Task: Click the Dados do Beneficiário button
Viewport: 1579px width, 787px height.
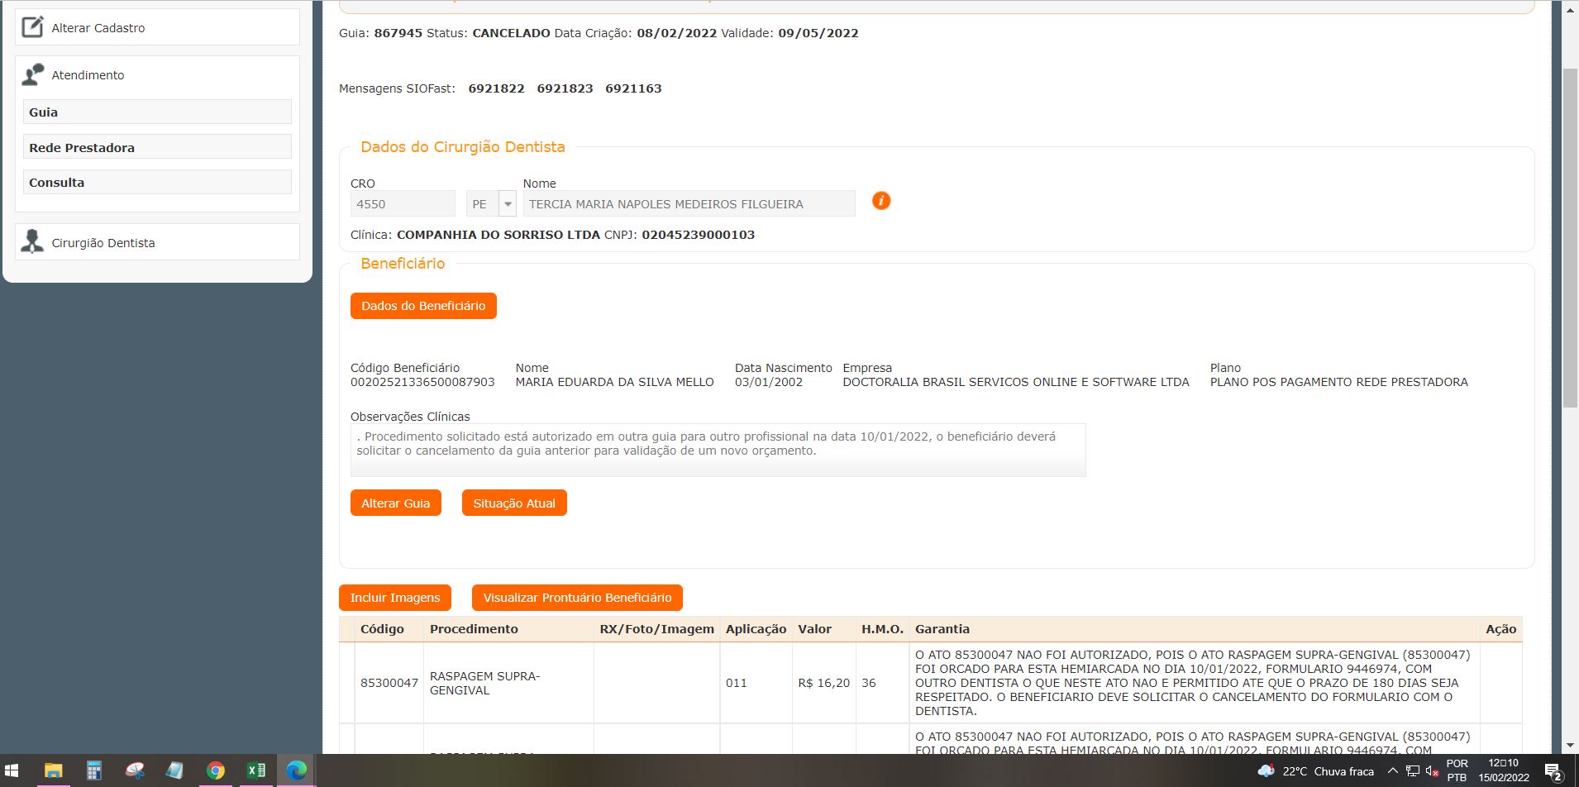Action: [x=423, y=306]
